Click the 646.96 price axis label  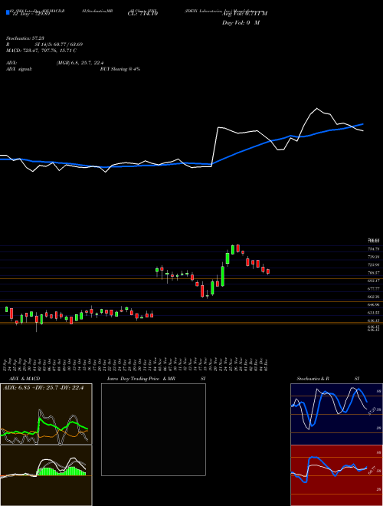click(x=373, y=304)
